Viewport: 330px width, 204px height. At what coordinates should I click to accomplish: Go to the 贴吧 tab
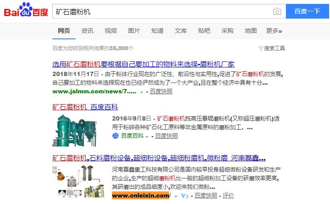tap(204, 31)
